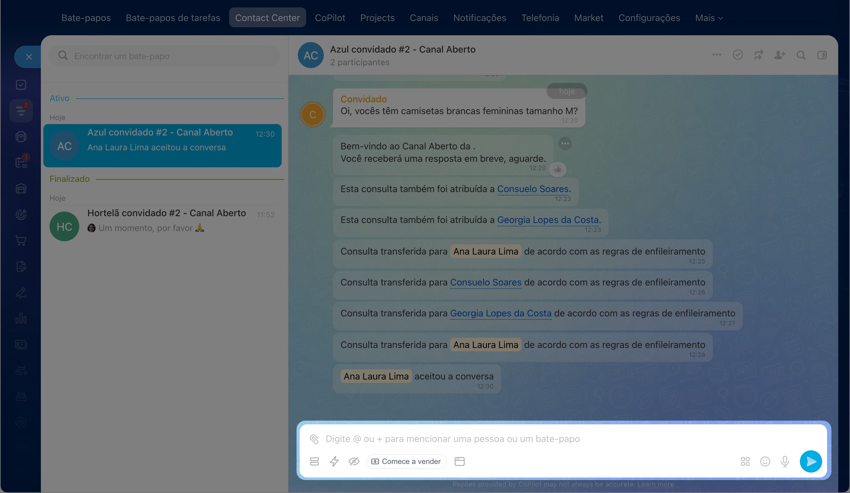Screen dimensions: 850x493
Task: Toggle the crossed-eye hidden message mode
Action: click(354, 461)
